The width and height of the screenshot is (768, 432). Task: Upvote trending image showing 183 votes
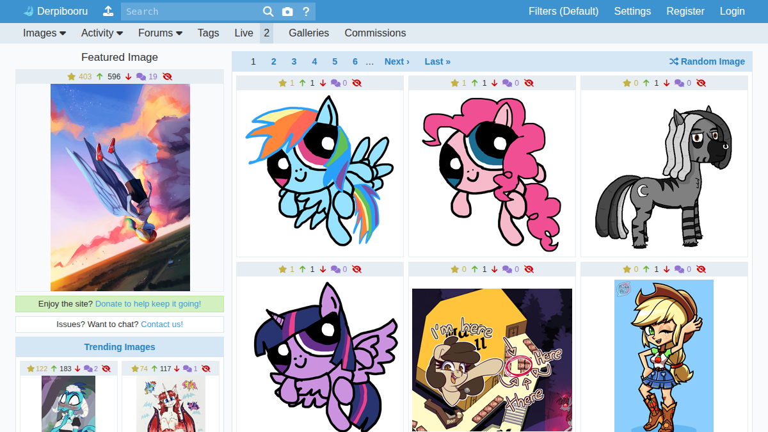coord(54,369)
